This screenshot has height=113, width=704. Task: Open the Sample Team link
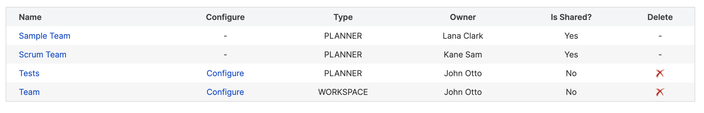point(45,36)
